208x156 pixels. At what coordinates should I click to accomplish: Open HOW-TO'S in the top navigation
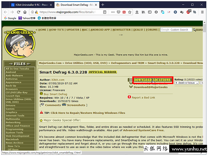click(56, 30)
